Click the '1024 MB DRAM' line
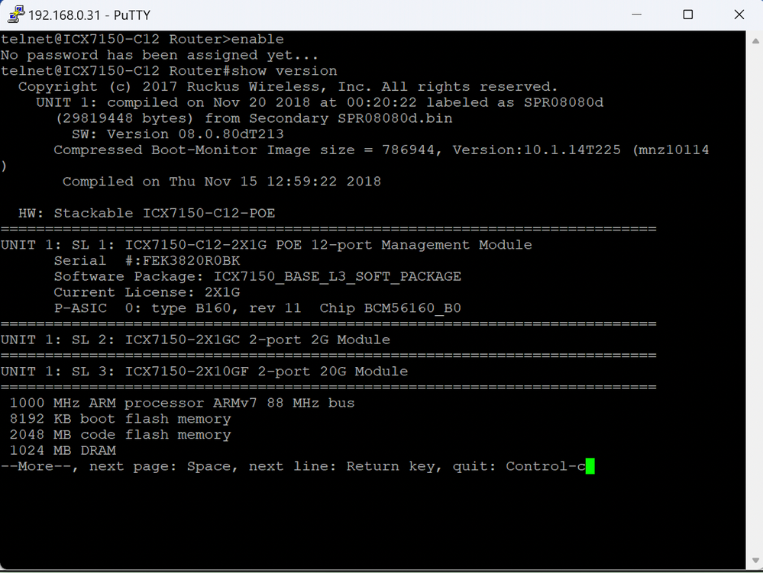 (63, 451)
